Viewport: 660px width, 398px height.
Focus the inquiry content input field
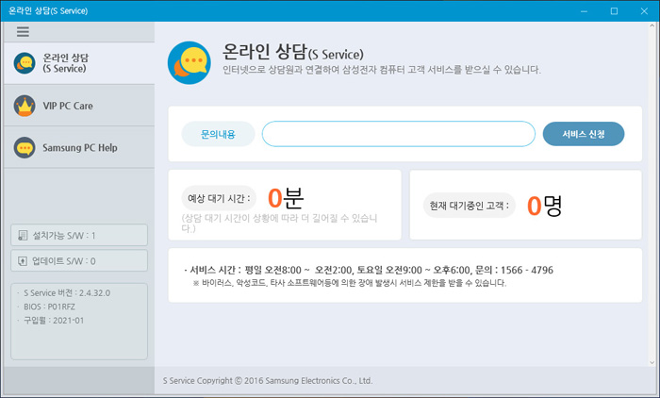[x=399, y=134]
